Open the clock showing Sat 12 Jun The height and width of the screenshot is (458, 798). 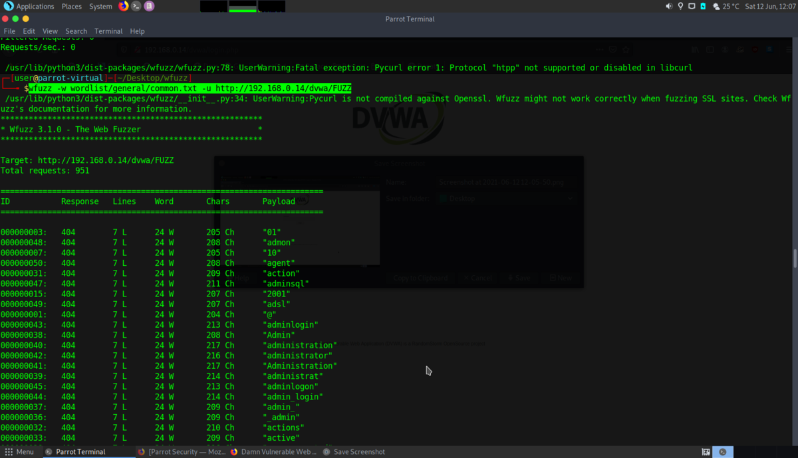coord(770,6)
